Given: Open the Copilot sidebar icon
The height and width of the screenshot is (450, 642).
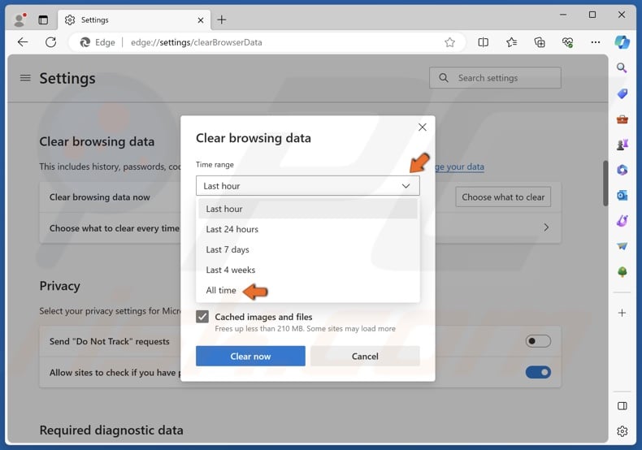Looking at the screenshot, I should click(622, 42).
